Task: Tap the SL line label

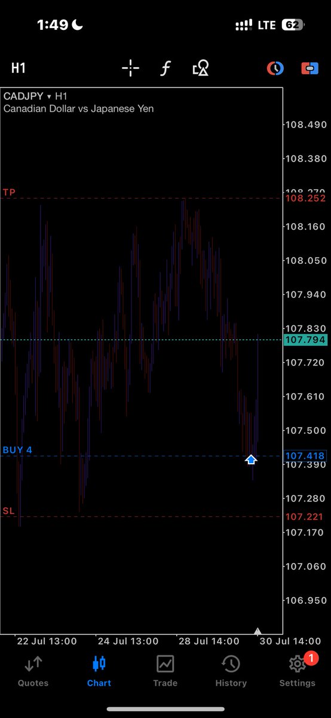Action: coord(8,511)
